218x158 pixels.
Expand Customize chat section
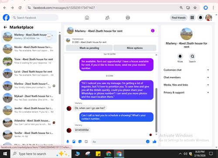click(186, 70)
